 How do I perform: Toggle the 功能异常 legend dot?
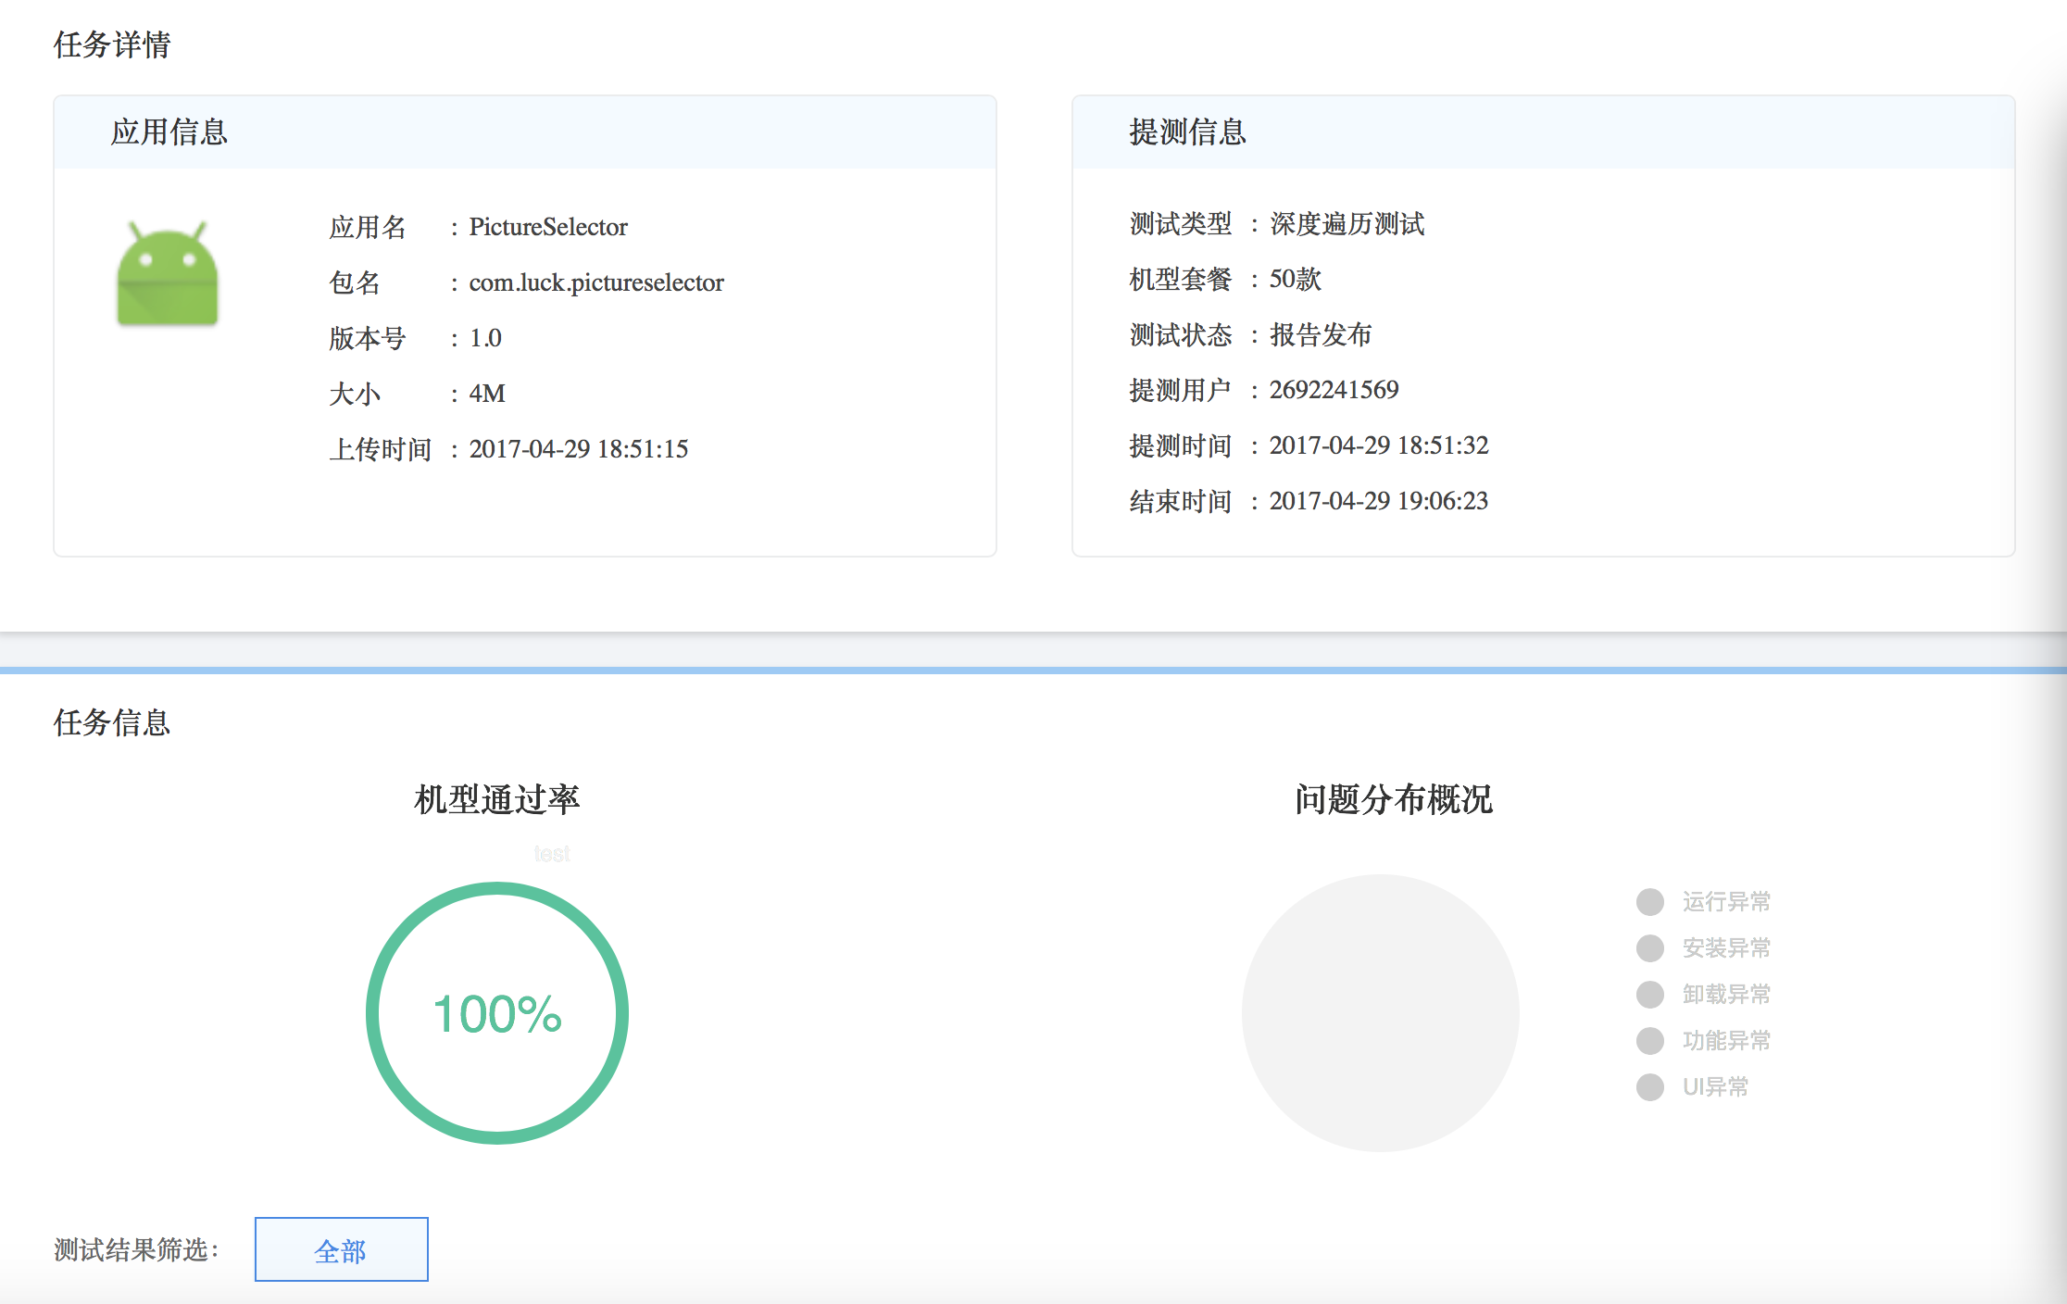pyautogui.click(x=1650, y=1040)
